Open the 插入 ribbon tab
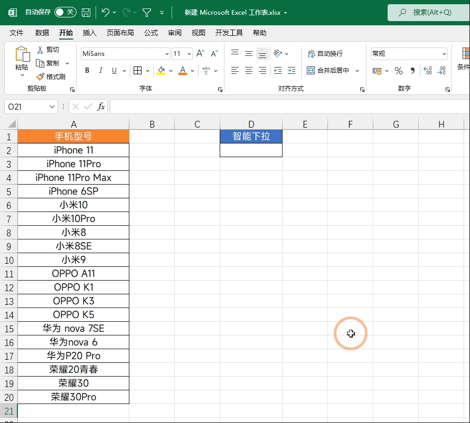This screenshot has height=423, width=470. [x=90, y=33]
